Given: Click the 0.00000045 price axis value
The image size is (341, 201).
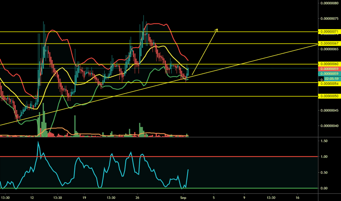Looking at the screenshot, I should [329, 110].
